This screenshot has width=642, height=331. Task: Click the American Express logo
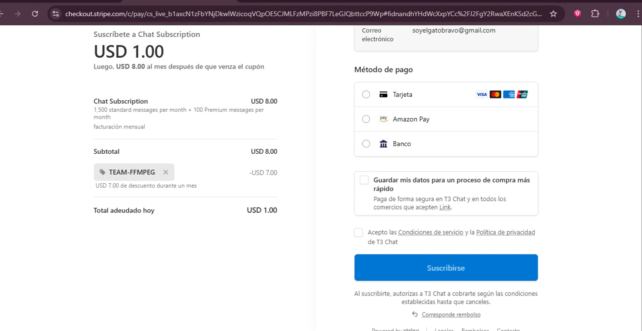(509, 95)
